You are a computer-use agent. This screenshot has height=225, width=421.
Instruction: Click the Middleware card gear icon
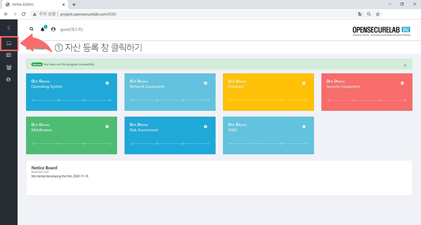coord(107,127)
